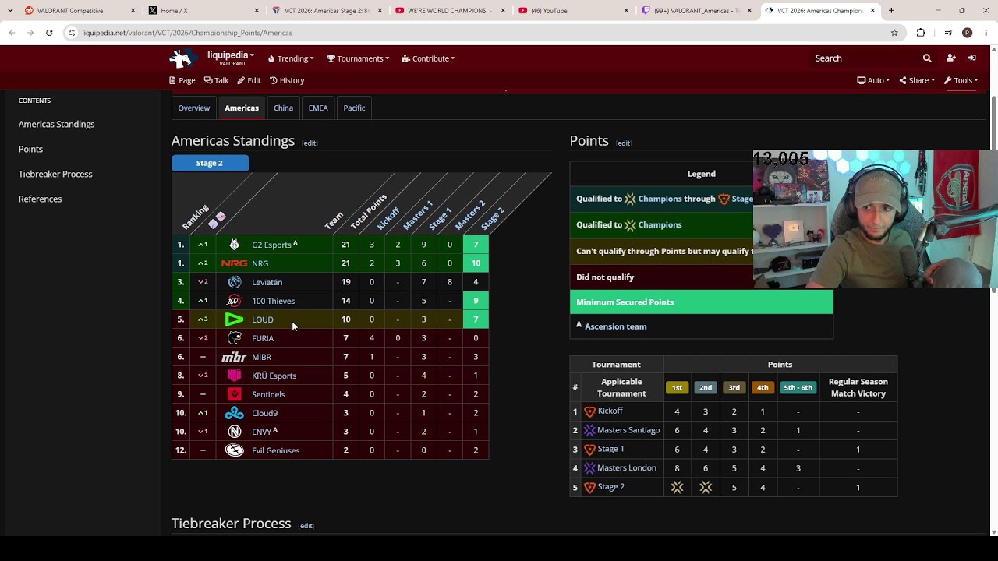Image resolution: width=998 pixels, height=561 pixels.
Task: Click the MIBR team logo
Action: (x=234, y=357)
